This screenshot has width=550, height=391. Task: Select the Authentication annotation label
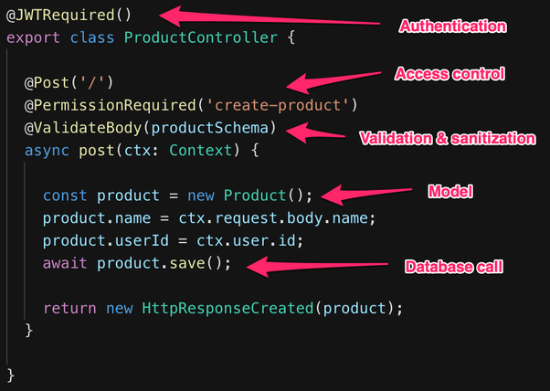point(452,26)
